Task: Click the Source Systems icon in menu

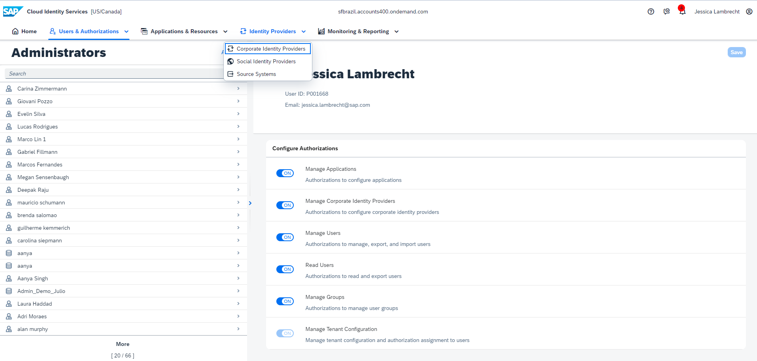Action: click(230, 74)
